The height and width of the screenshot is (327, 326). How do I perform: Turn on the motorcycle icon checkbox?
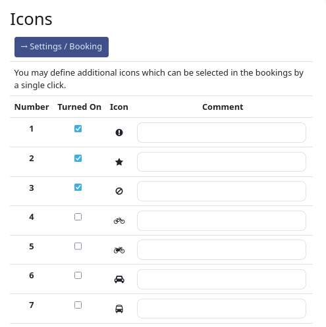pyautogui.click(x=78, y=246)
